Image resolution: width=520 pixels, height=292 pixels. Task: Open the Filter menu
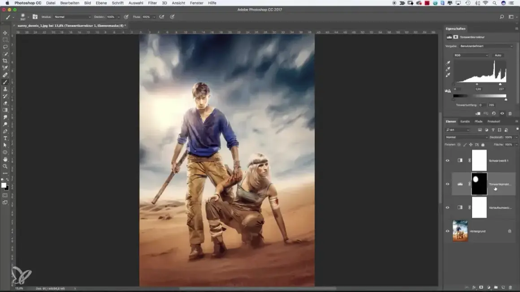(x=152, y=3)
